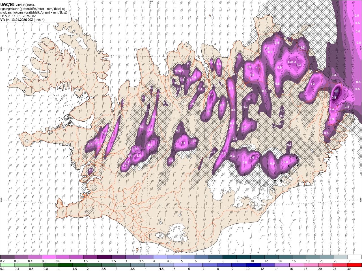The height and width of the screenshot is (271, 362).
Task: Click the '15W' longitude label on the top edge
Action: tap(299, 1)
